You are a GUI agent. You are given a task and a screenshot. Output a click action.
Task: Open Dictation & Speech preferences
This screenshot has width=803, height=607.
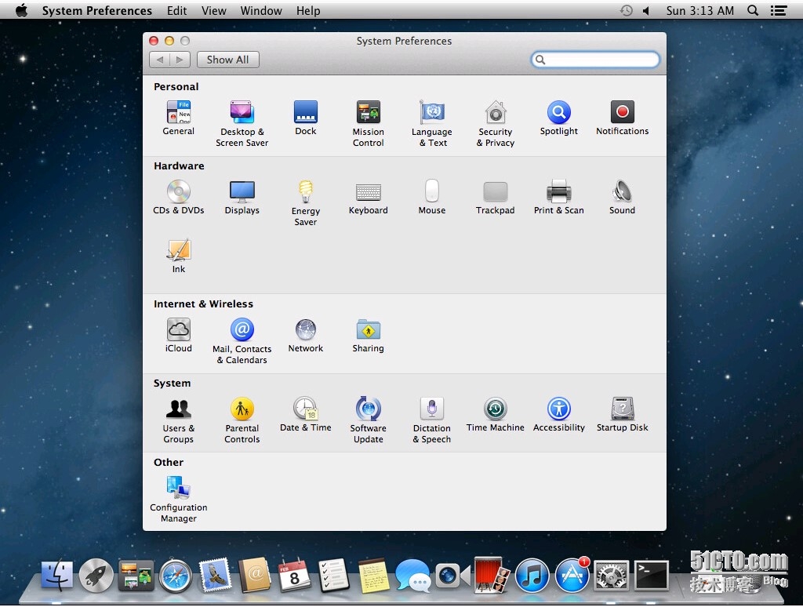pyautogui.click(x=432, y=420)
